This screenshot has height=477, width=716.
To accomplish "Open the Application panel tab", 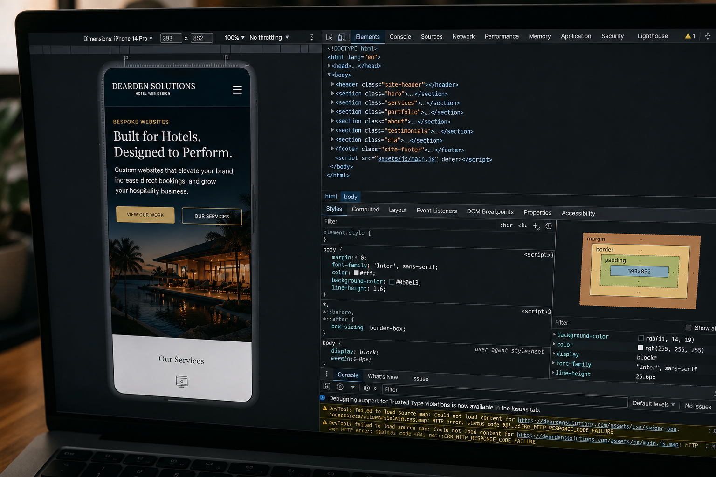I will [576, 36].
